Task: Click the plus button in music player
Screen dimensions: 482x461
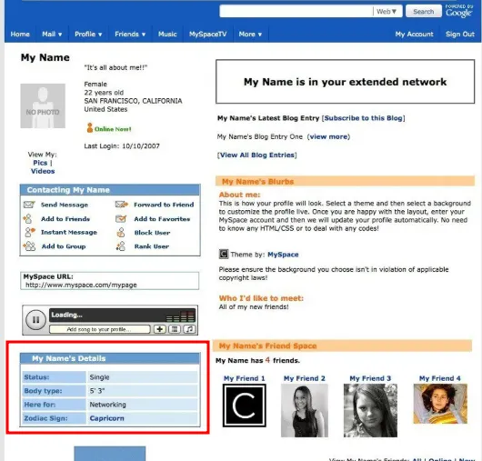Action: click(x=159, y=329)
